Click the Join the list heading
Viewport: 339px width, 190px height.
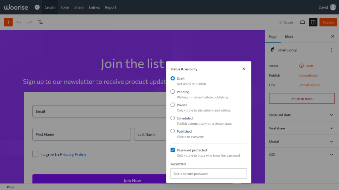(x=132, y=64)
